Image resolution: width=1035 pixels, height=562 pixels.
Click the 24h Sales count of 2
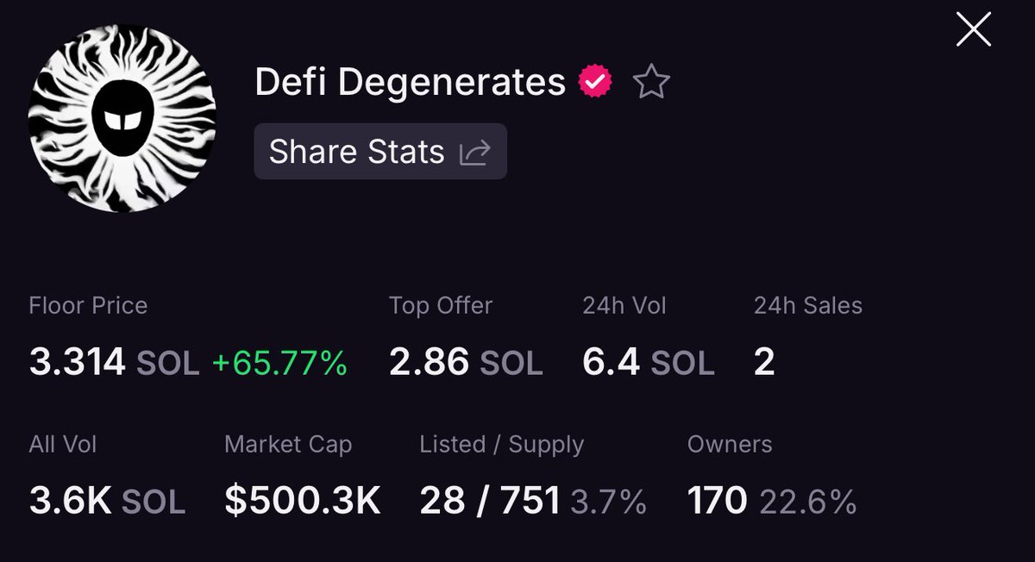pos(764,363)
